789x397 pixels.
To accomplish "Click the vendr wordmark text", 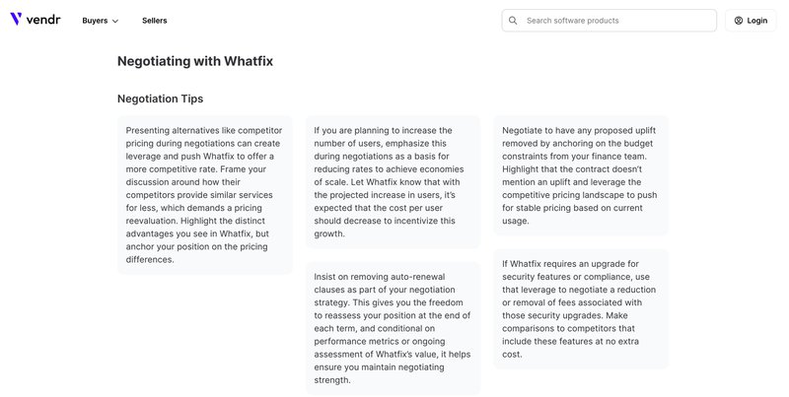I will (43, 20).
